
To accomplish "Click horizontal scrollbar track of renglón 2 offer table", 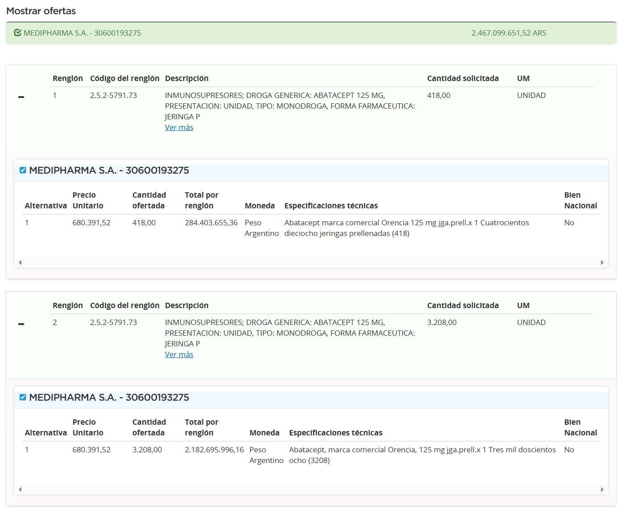I will (x=311, y=489).
